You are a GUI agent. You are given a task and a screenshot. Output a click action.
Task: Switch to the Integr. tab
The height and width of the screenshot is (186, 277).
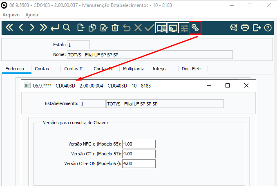click(159, 69)
